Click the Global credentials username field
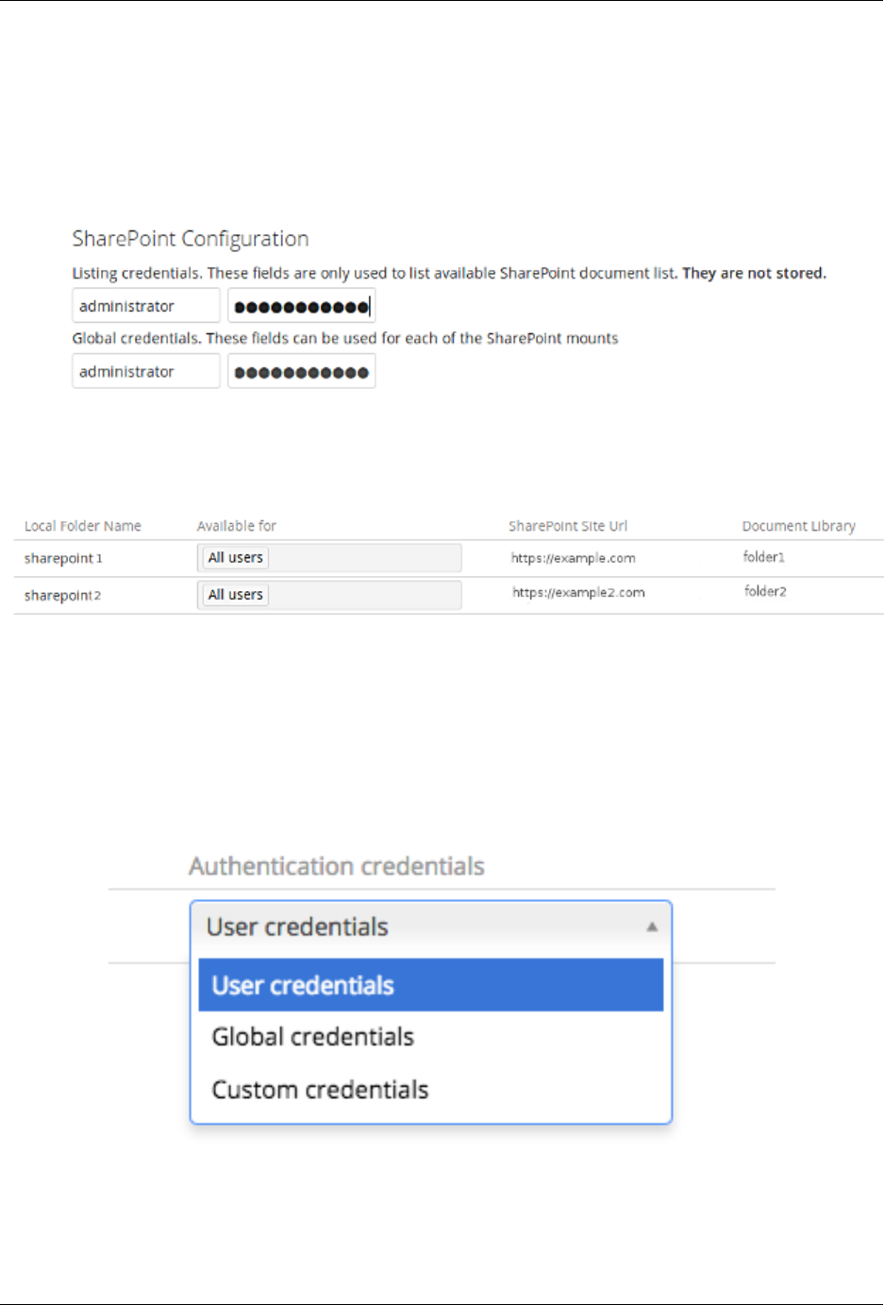The image size is (884, 1305). coord(145,371)
